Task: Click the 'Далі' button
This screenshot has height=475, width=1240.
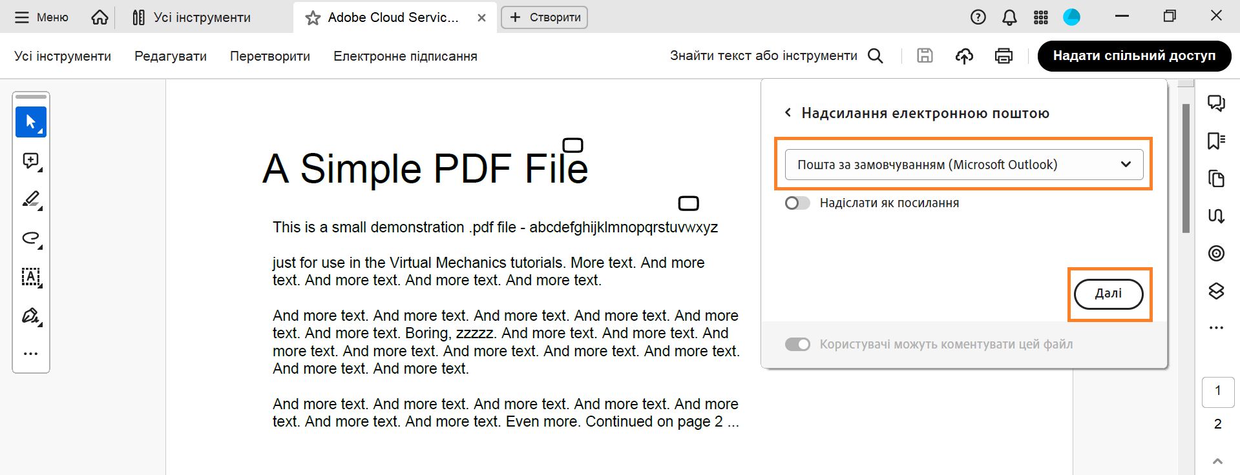Action: pos(1108,294)
